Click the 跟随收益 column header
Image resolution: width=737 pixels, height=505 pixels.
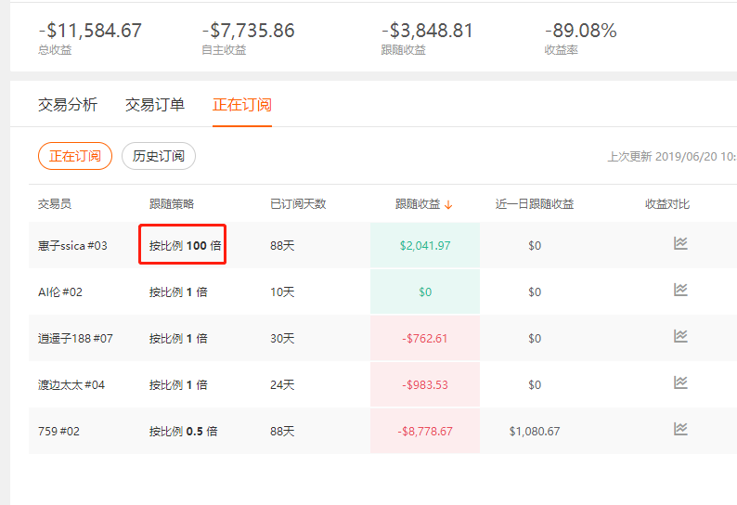pyautogui.click(x=418, y=203)
